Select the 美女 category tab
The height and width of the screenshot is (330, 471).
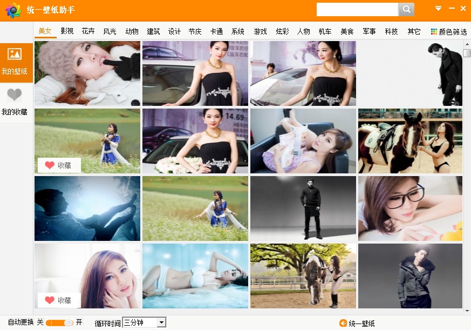pyautogui.click(x=45, y=31)
